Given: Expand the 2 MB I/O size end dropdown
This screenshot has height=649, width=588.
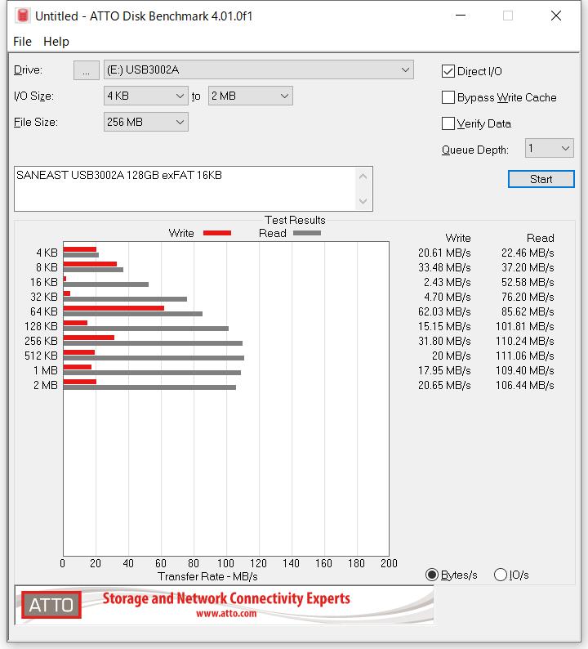Looking at the screenshot, I should point(250,96).
